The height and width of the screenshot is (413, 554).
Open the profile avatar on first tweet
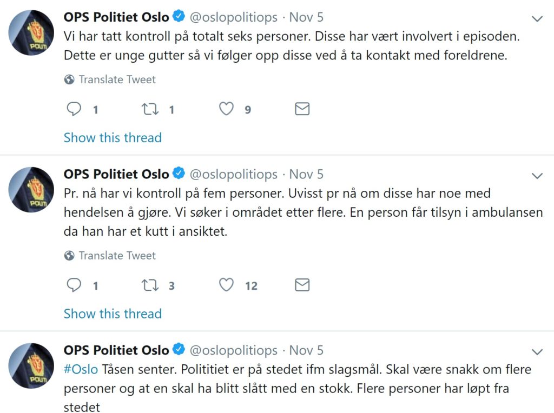click(x=34, y=33)
